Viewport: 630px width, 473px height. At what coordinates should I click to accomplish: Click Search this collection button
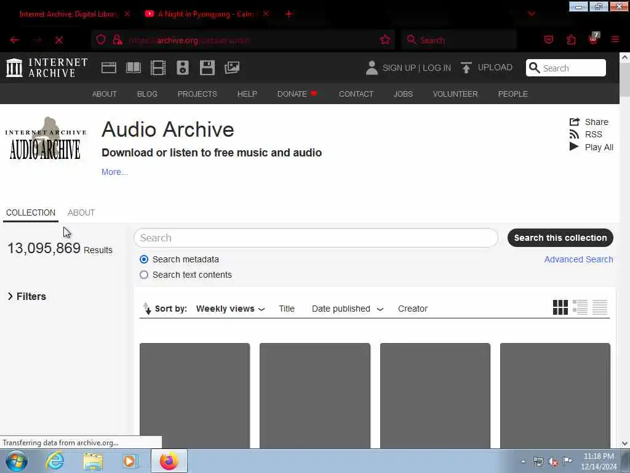[x=560, y=238]
